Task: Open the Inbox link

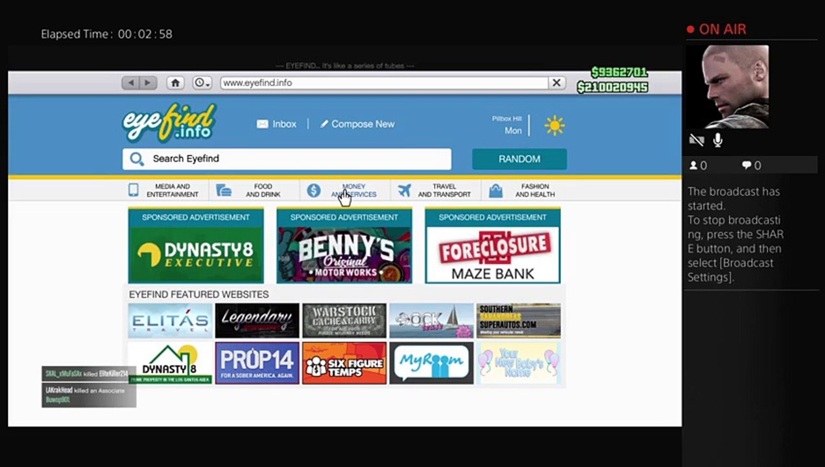Action: point(284,124)
